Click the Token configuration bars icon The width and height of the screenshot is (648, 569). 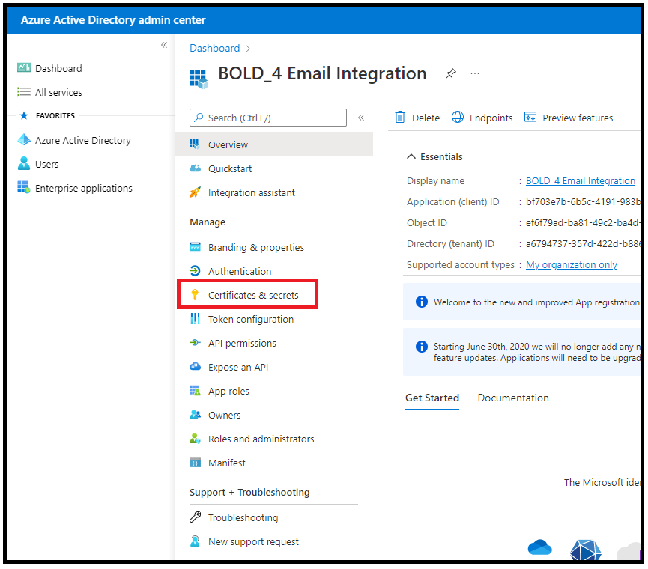coord(195,319)
